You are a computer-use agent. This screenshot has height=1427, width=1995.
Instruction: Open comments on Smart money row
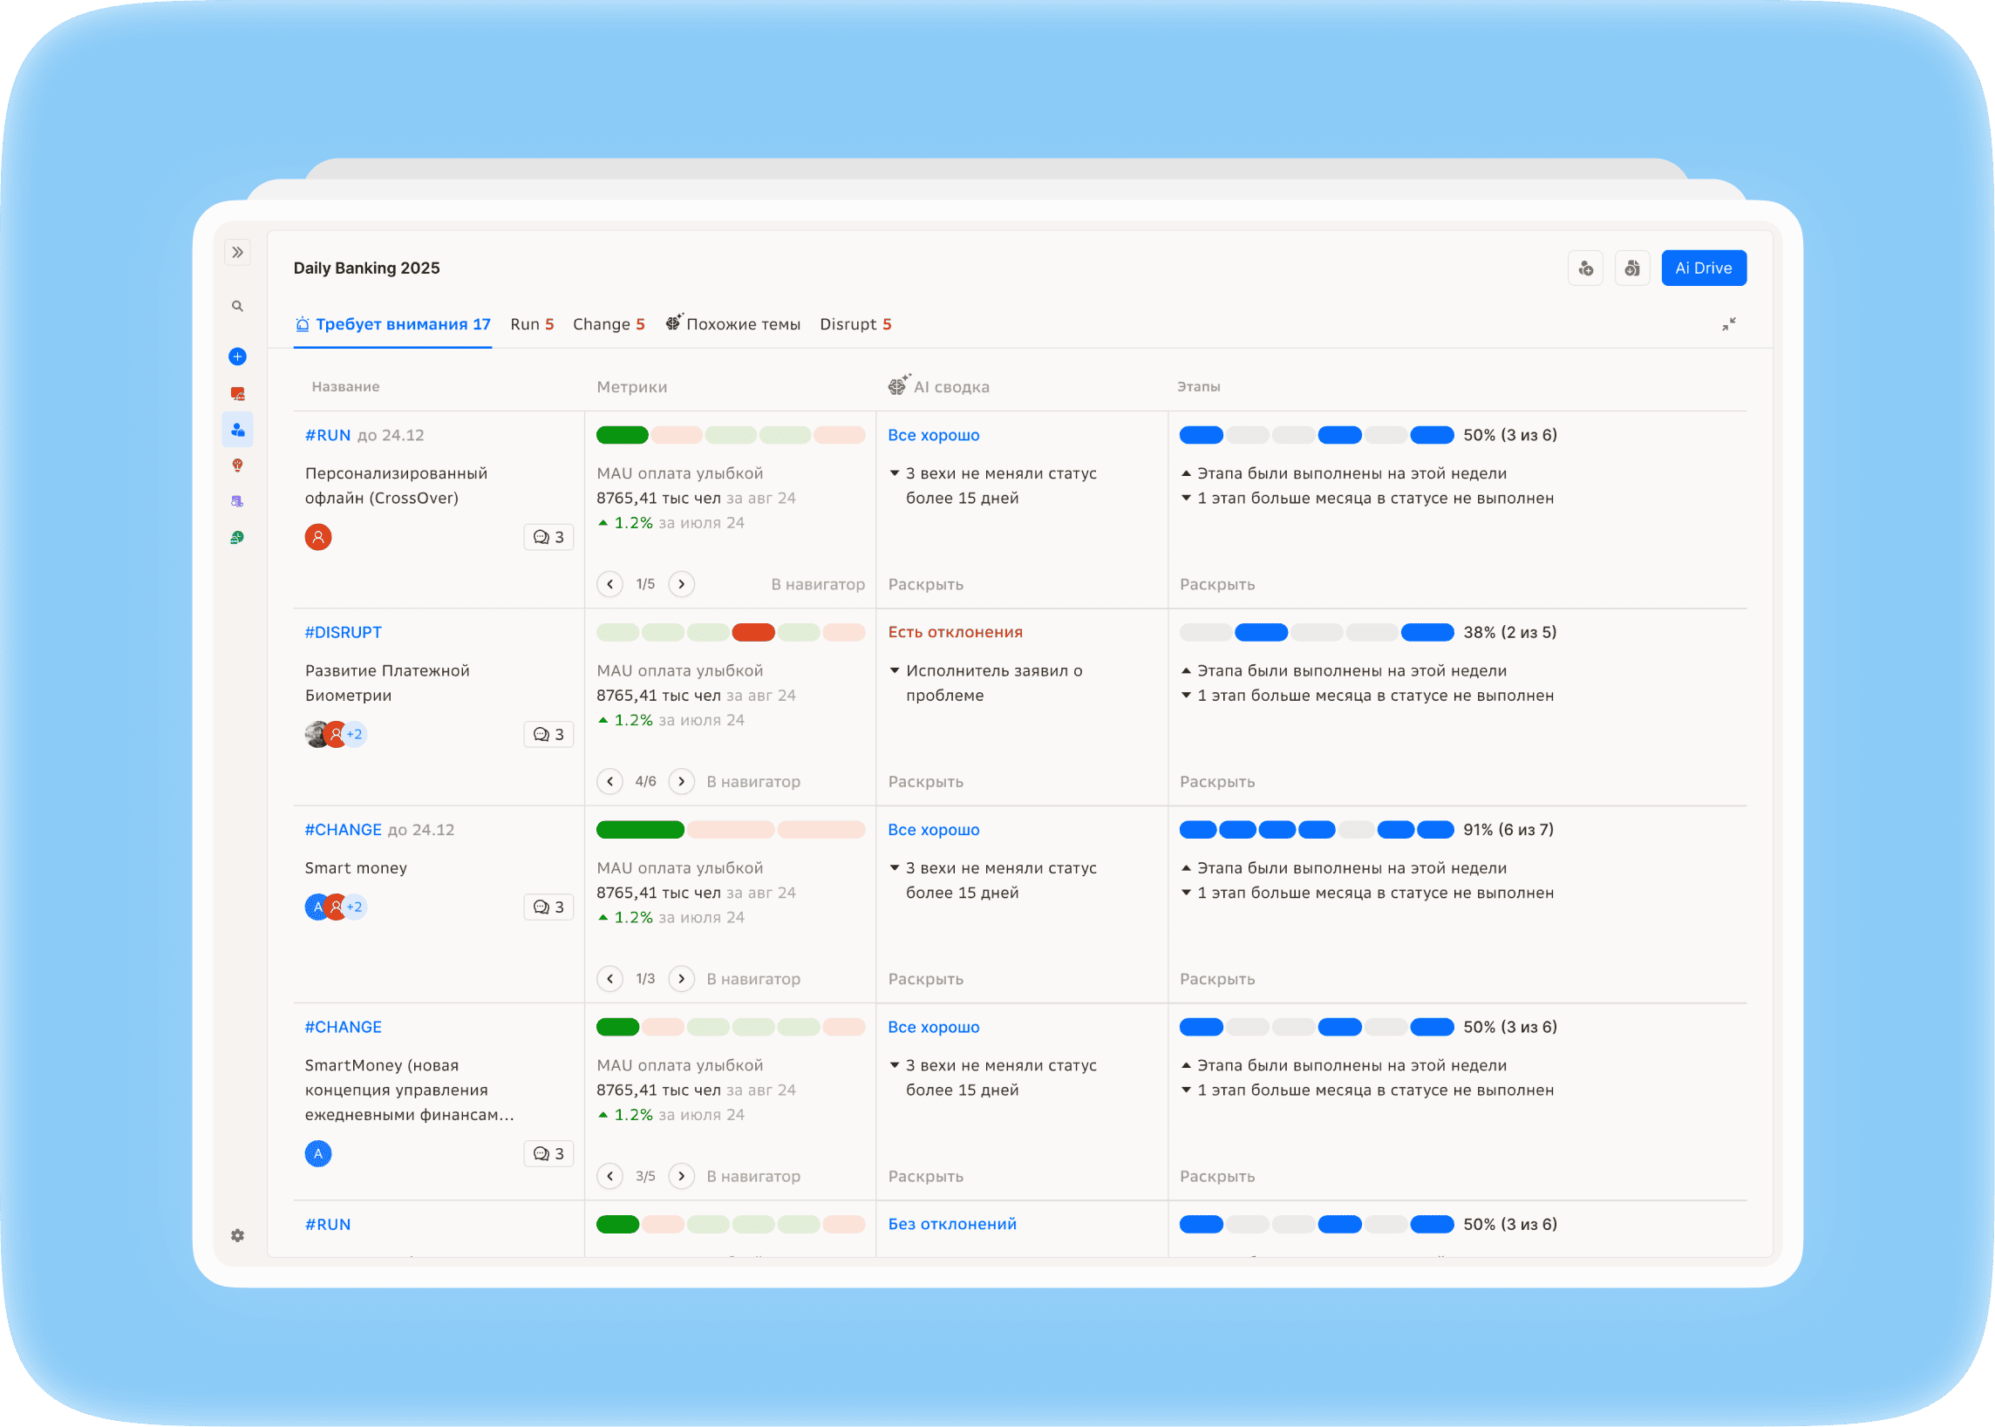click(x=549, y=907)
